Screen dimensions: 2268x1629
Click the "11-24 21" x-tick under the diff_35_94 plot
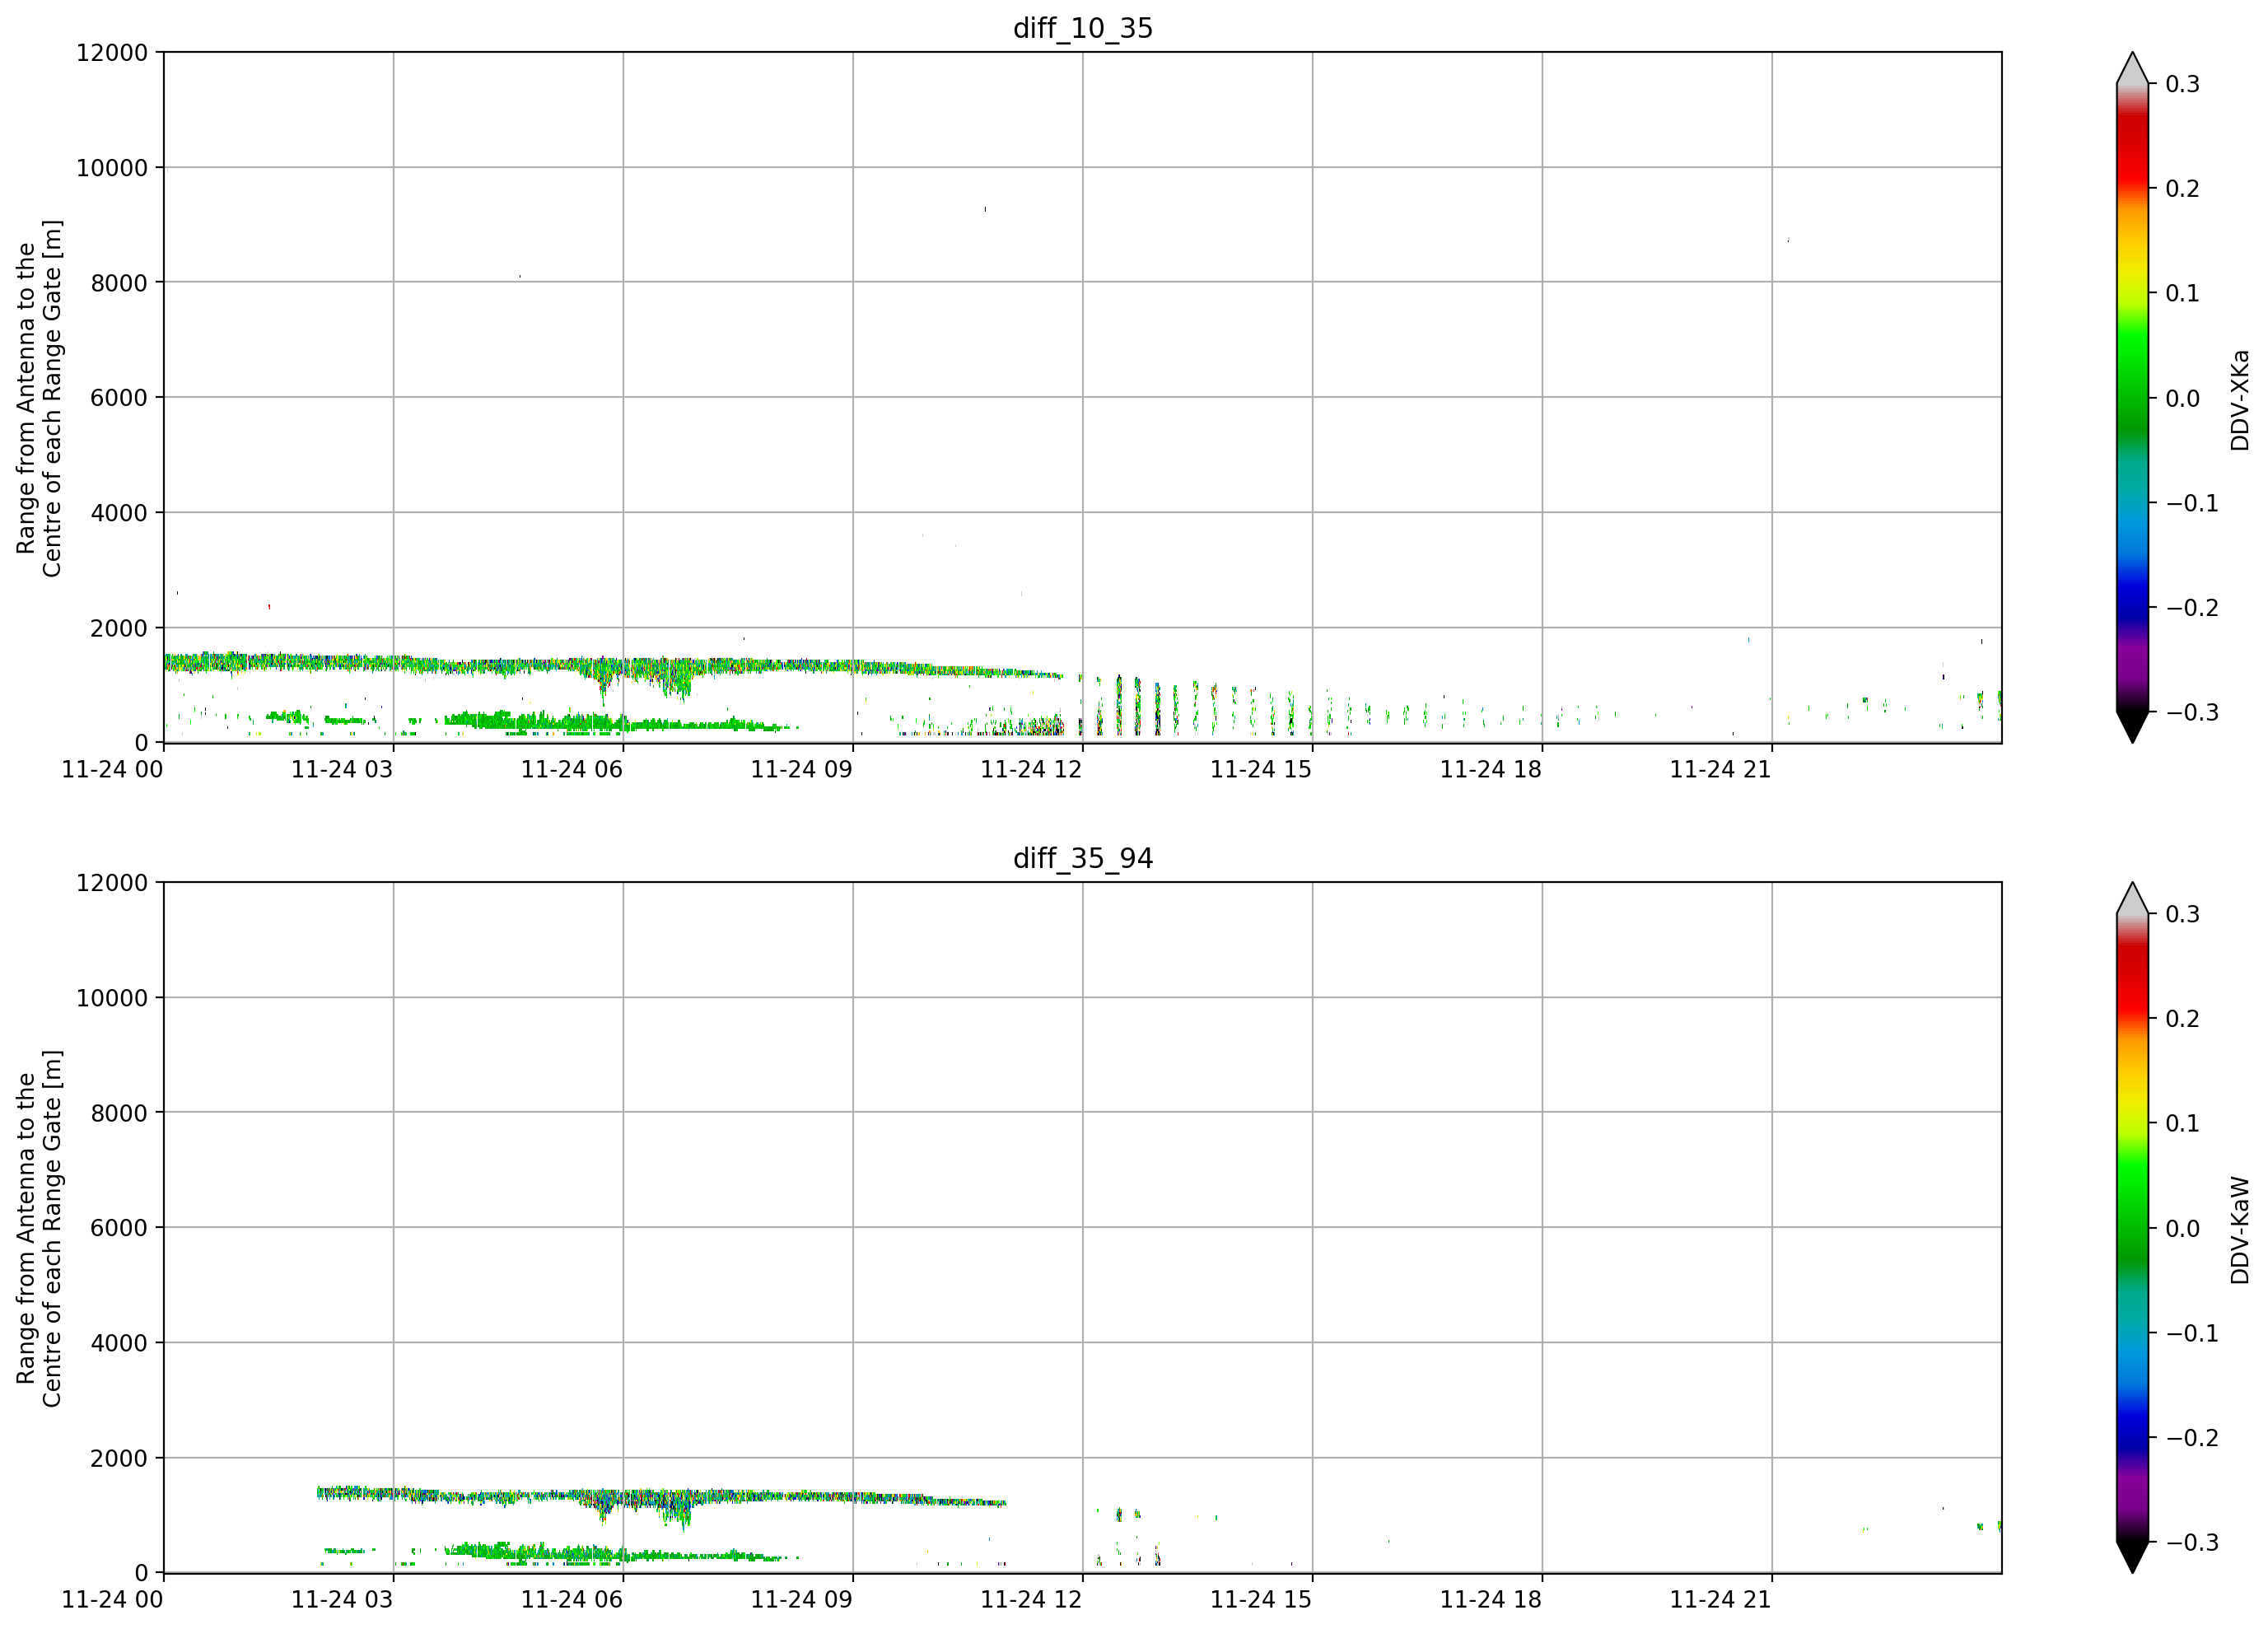(1721, 1599)
